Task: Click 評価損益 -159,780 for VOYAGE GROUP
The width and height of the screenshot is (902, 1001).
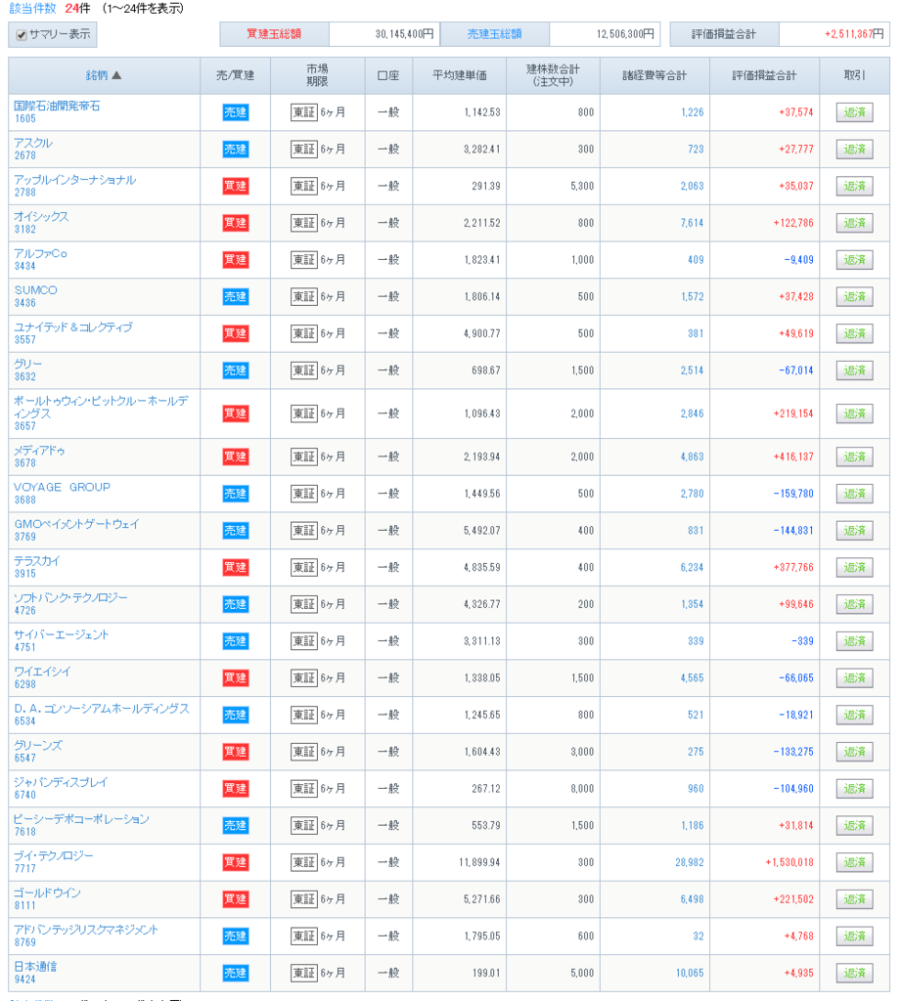Action: [x=793, y=494]
